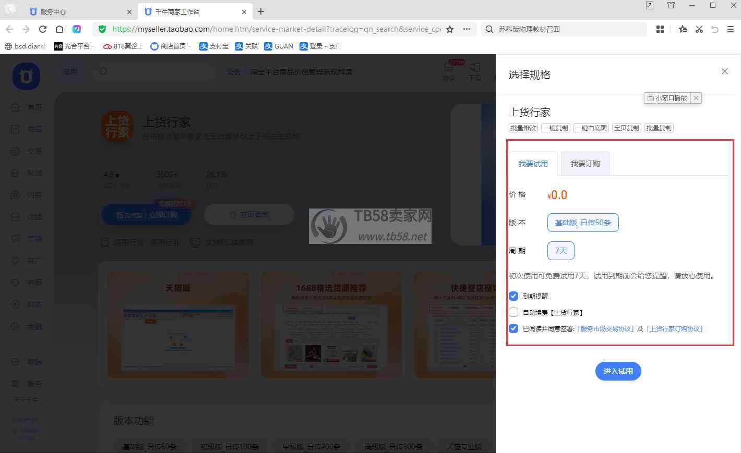Click the undo closed tab icon

pos(715,29)
